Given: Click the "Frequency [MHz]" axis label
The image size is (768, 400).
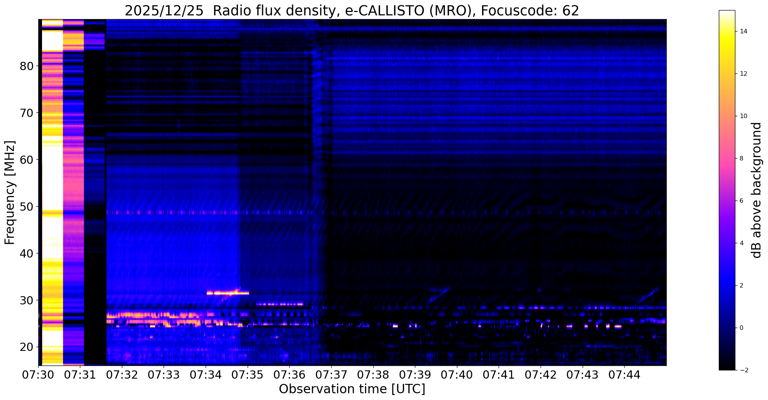Looking at the screenshot, I should (10, 193).
